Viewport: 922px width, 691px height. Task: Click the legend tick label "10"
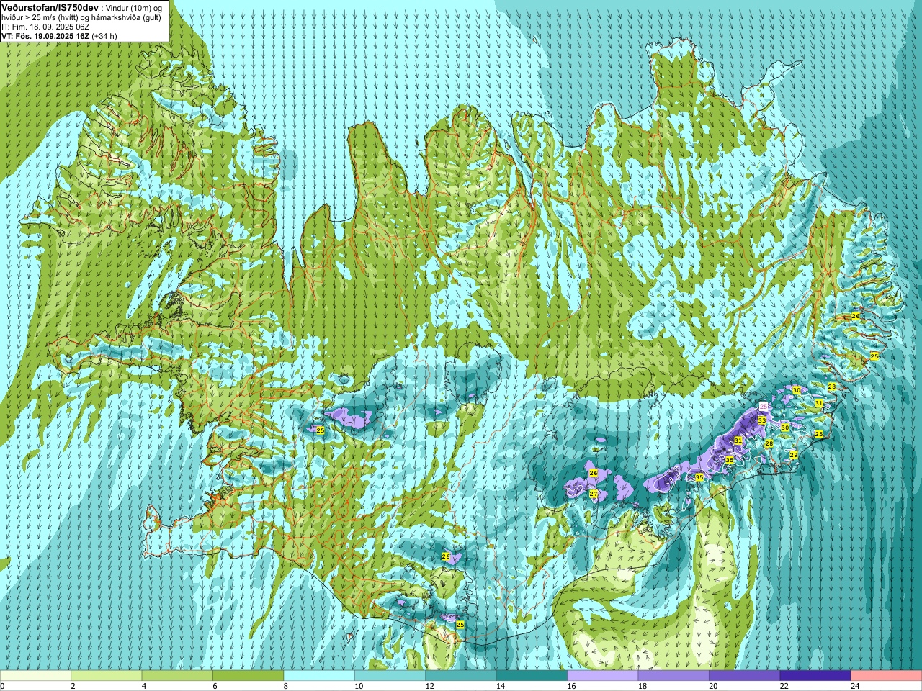[x=358, y=686]
